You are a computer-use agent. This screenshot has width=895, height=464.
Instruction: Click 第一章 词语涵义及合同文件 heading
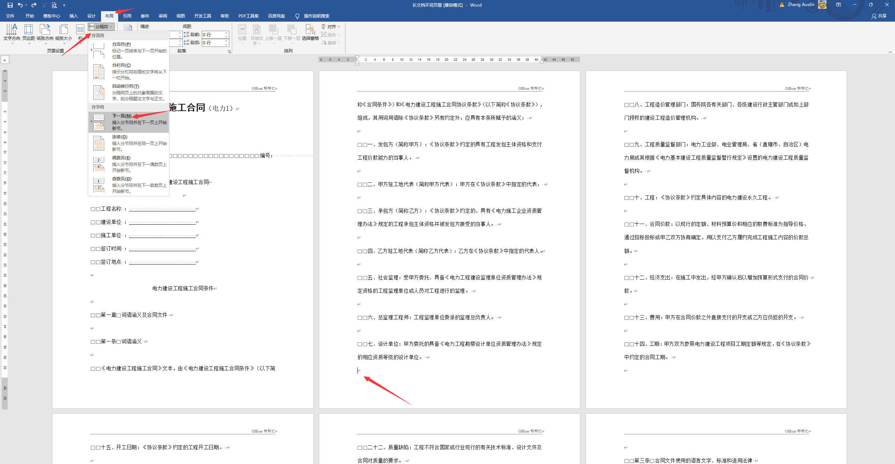pos(132,315)
